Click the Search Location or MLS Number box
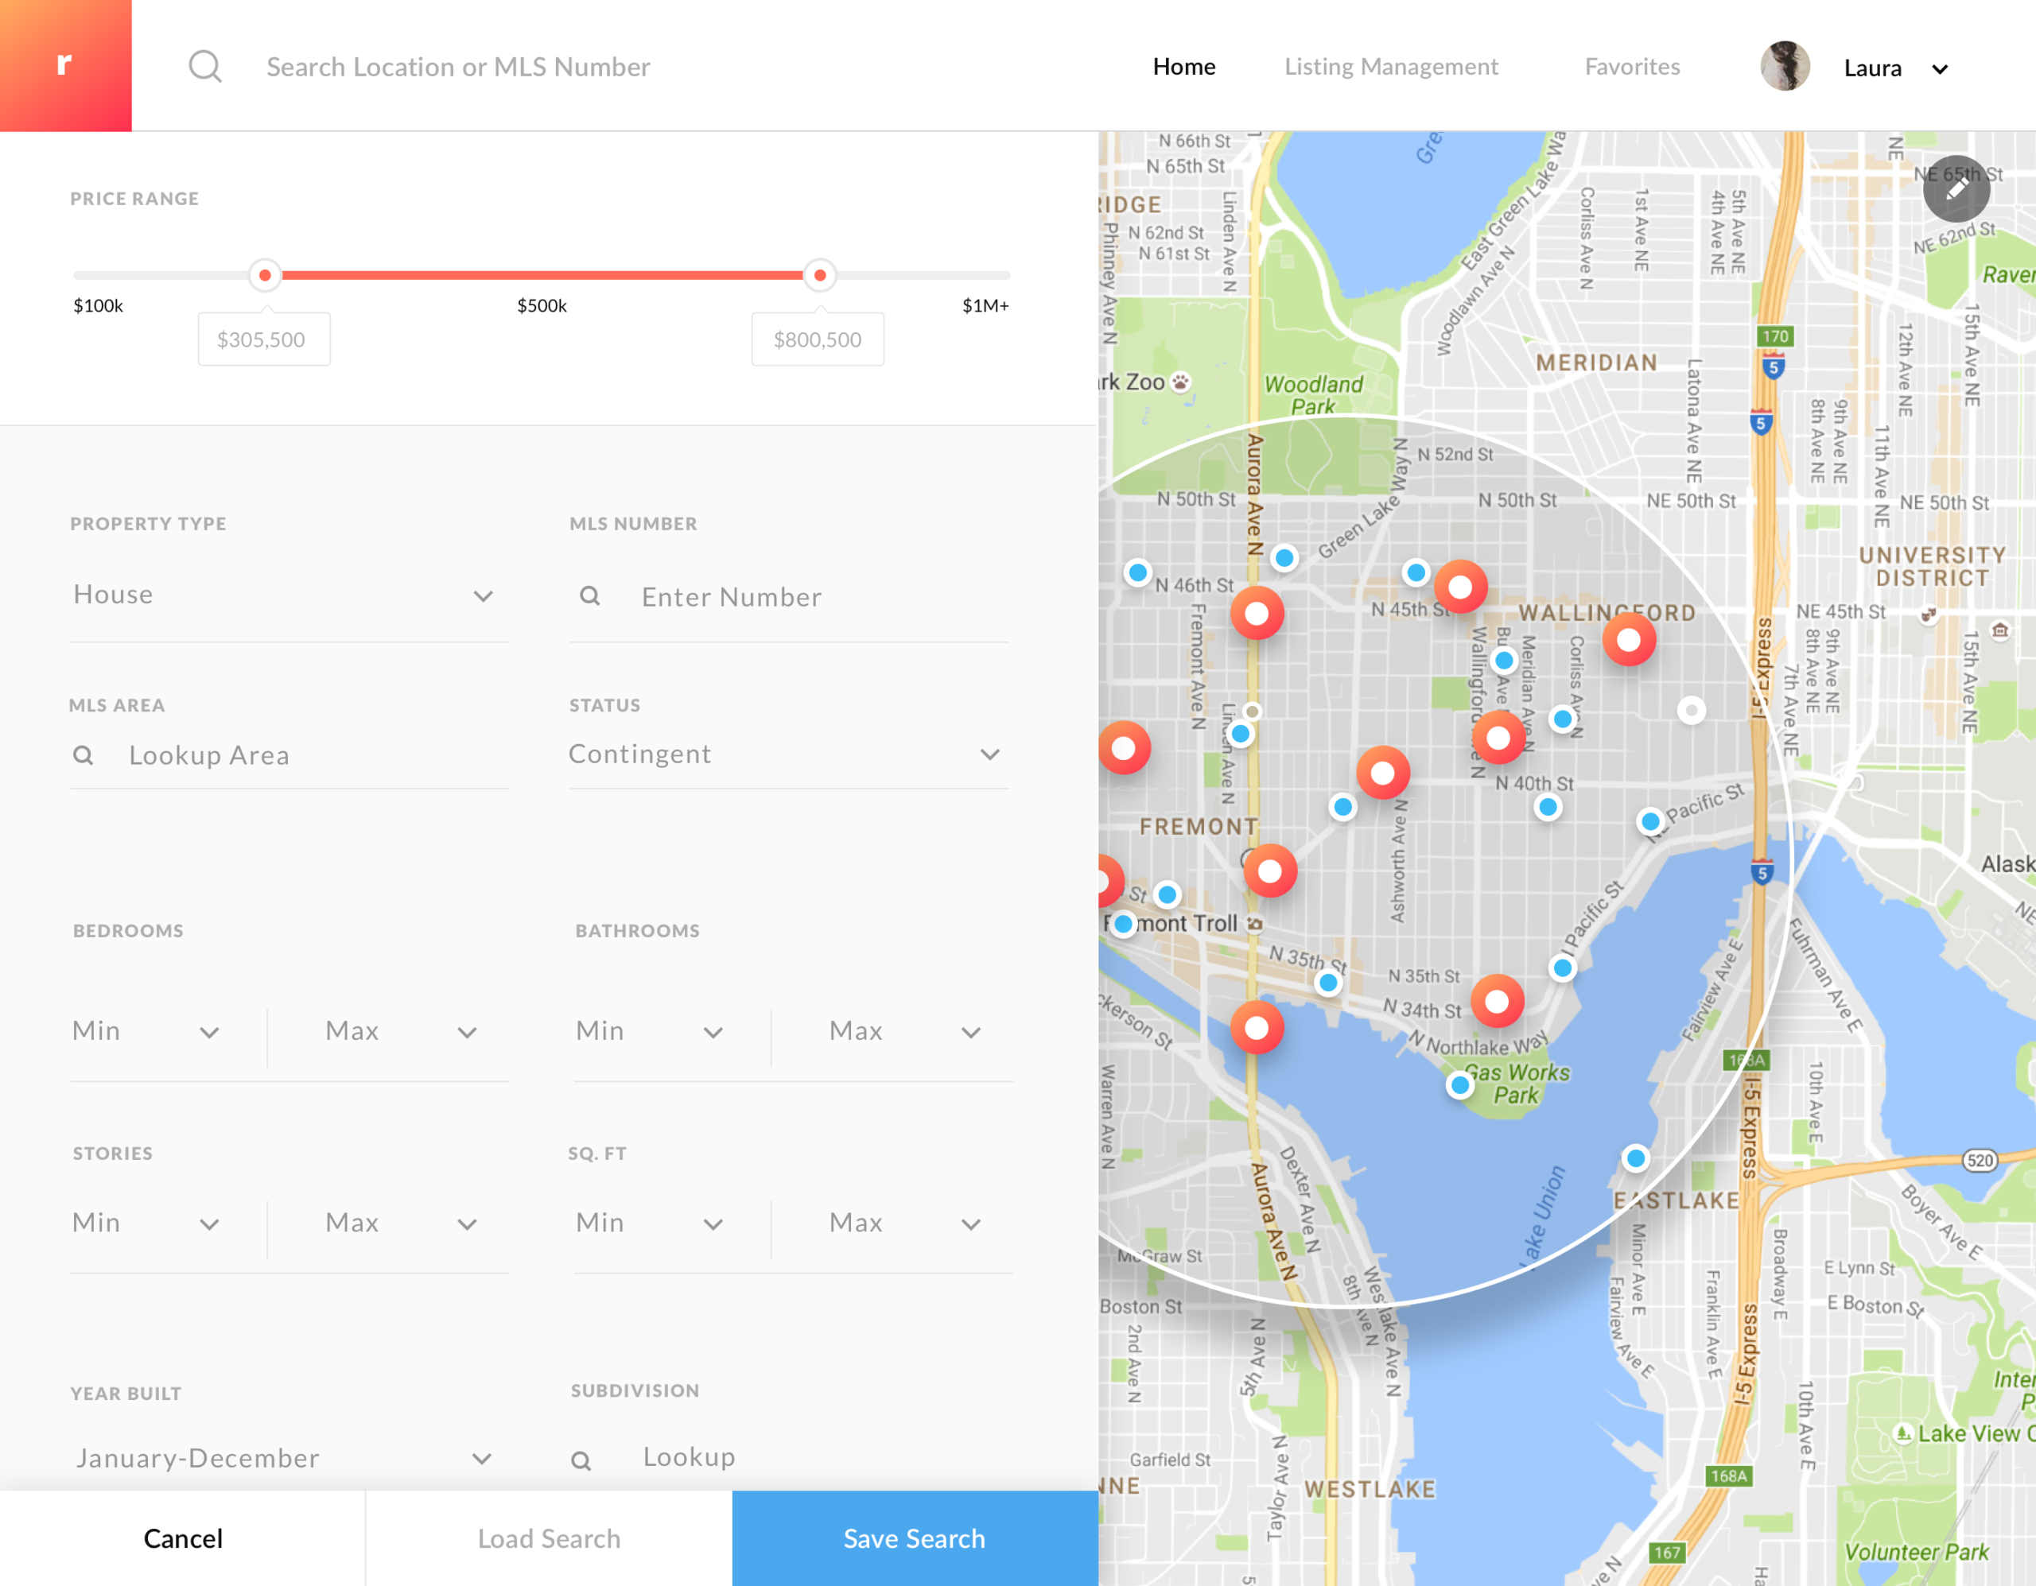The height and width of the screenshot is (1586, 2036). coord(458,66)
